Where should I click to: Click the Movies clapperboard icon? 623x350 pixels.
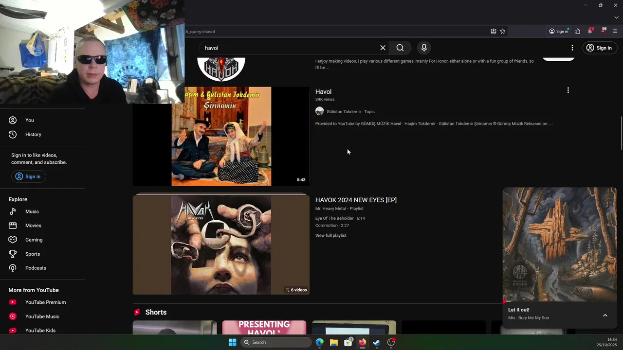13,226
